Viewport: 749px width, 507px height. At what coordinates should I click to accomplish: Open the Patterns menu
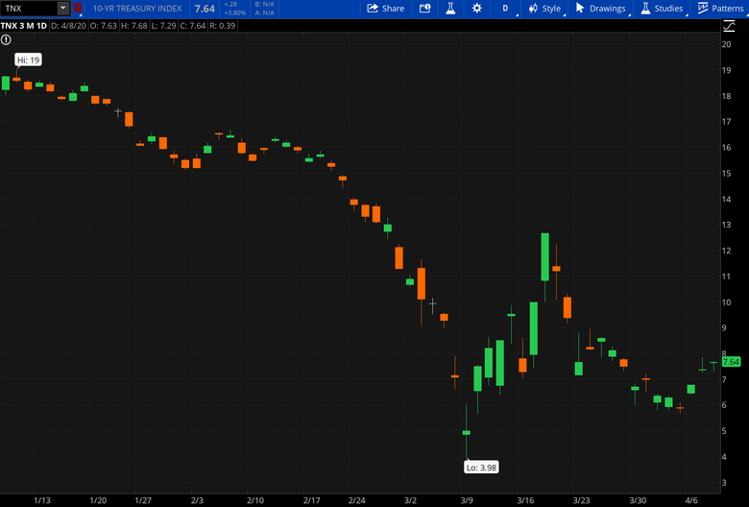click(721, 8)
